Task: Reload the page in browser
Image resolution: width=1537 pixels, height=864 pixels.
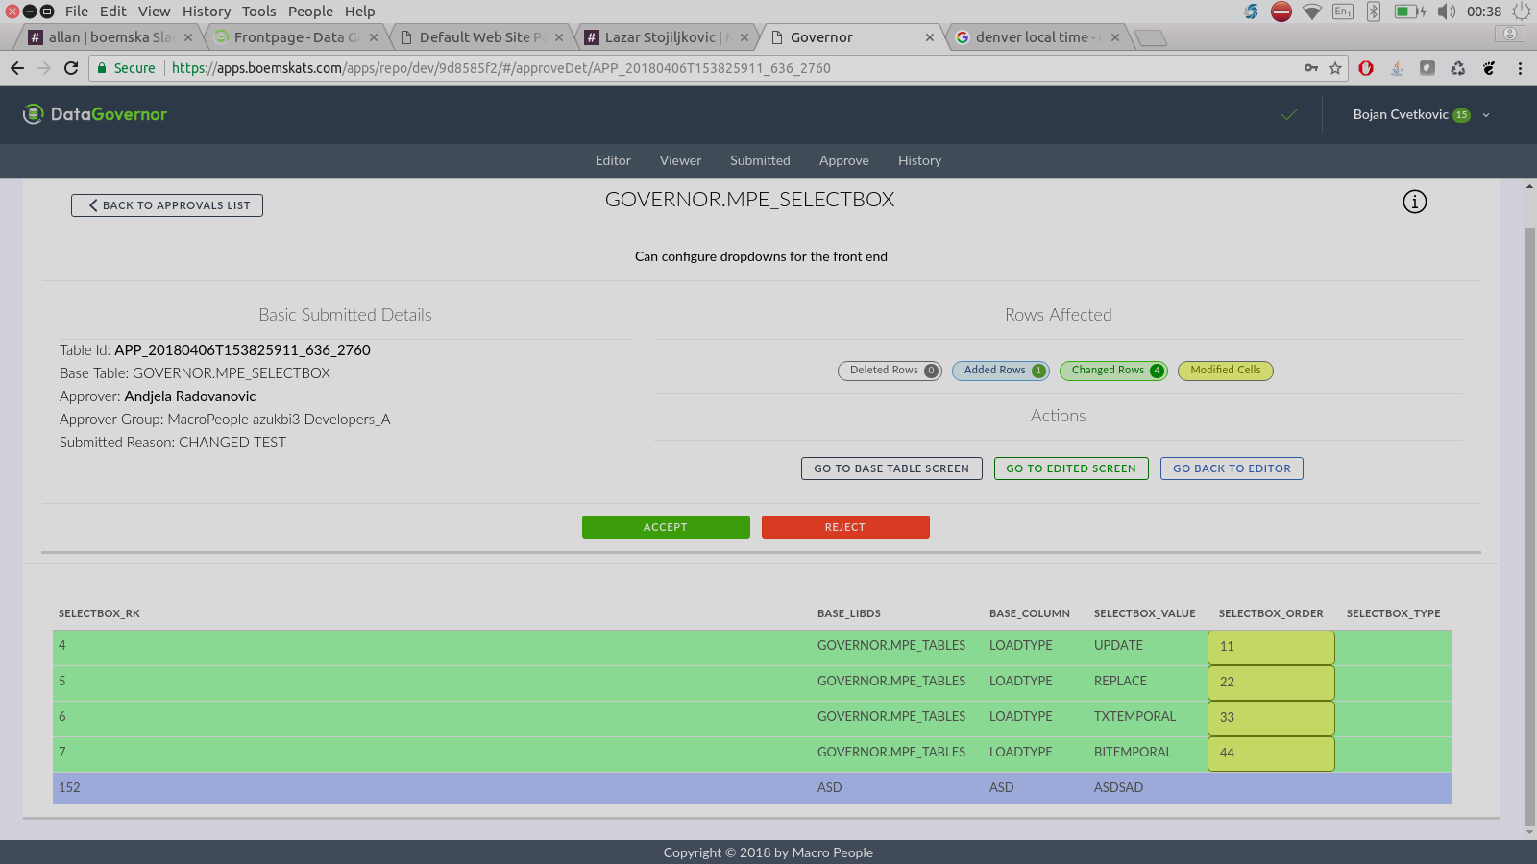Action: pos(71,68)
